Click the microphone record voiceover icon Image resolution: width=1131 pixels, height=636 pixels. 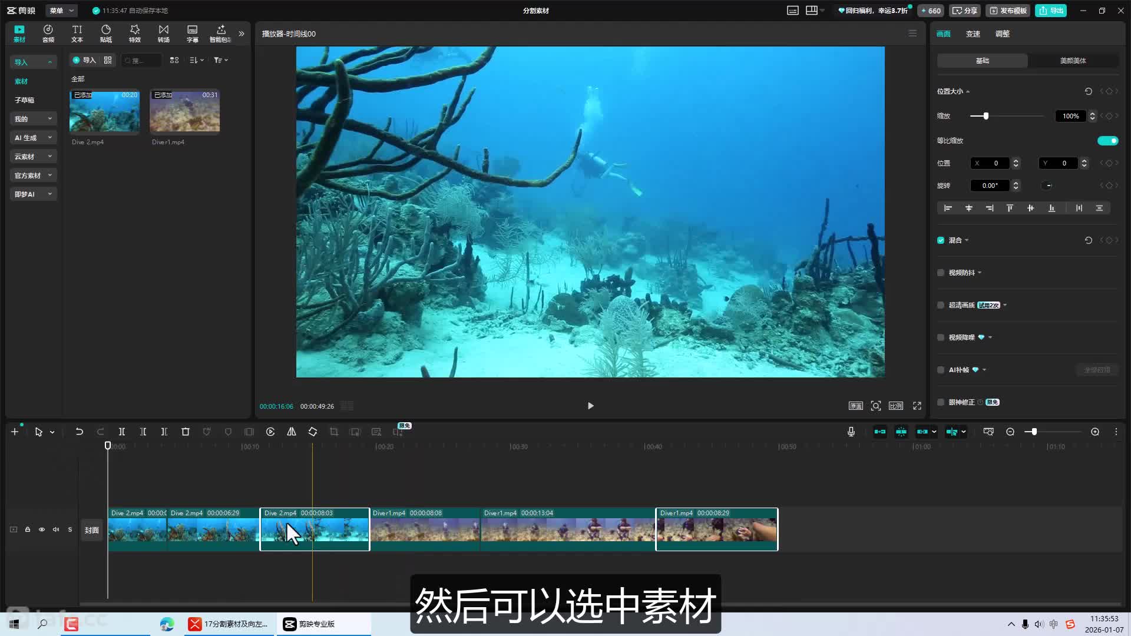tap(851, 432)
